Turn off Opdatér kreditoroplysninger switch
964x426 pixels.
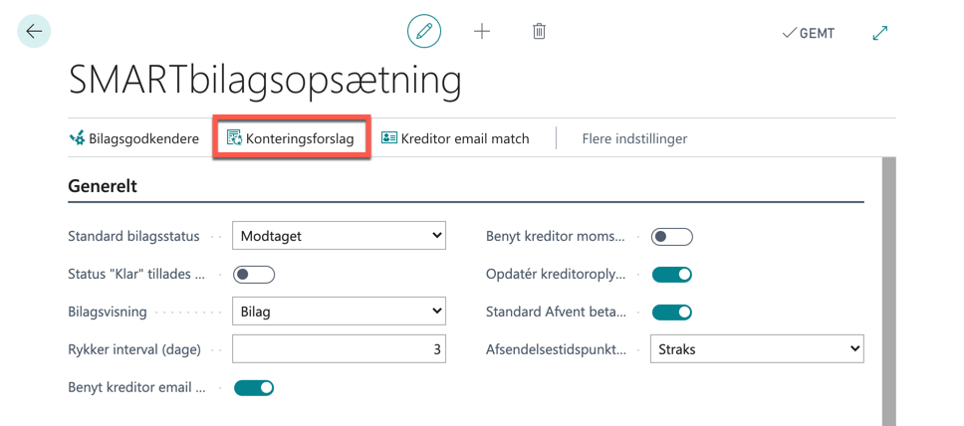(672, 275)
